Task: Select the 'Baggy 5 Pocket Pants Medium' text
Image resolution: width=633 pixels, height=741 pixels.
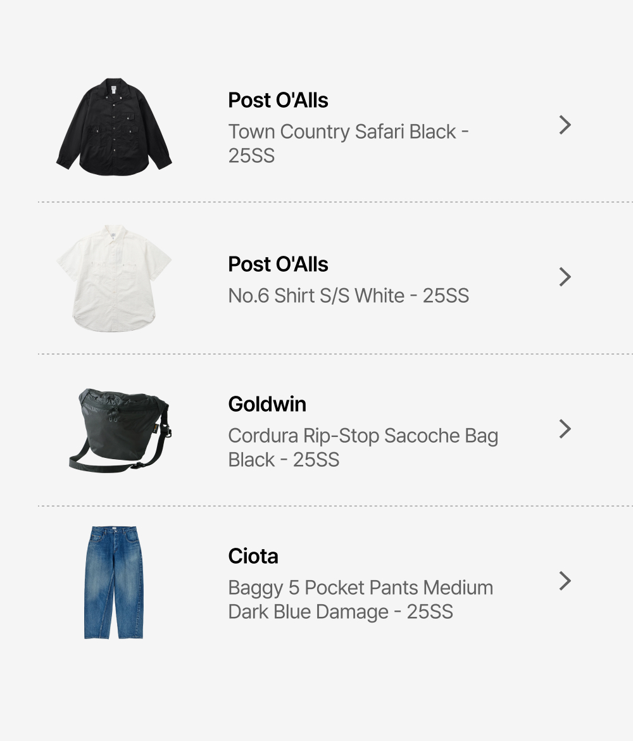Action: 360,588
